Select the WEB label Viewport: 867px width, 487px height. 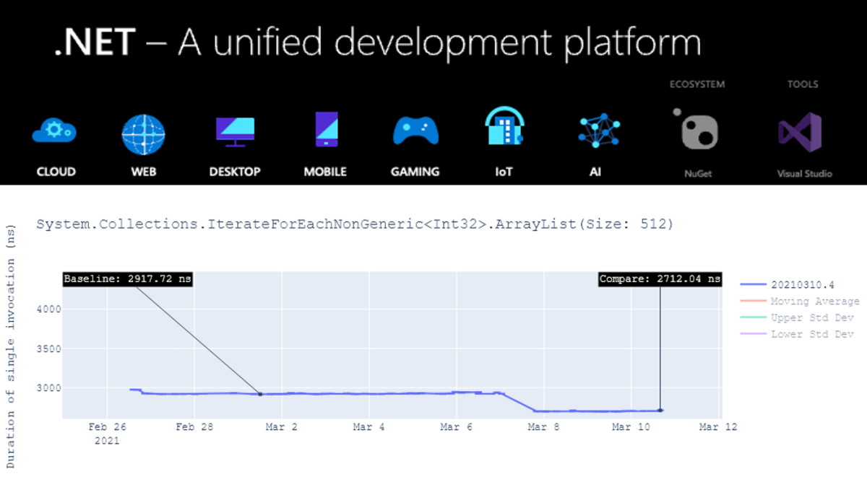(x=143, y=172)
